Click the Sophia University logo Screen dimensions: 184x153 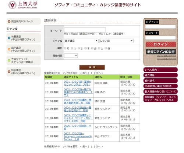point(23,5)
